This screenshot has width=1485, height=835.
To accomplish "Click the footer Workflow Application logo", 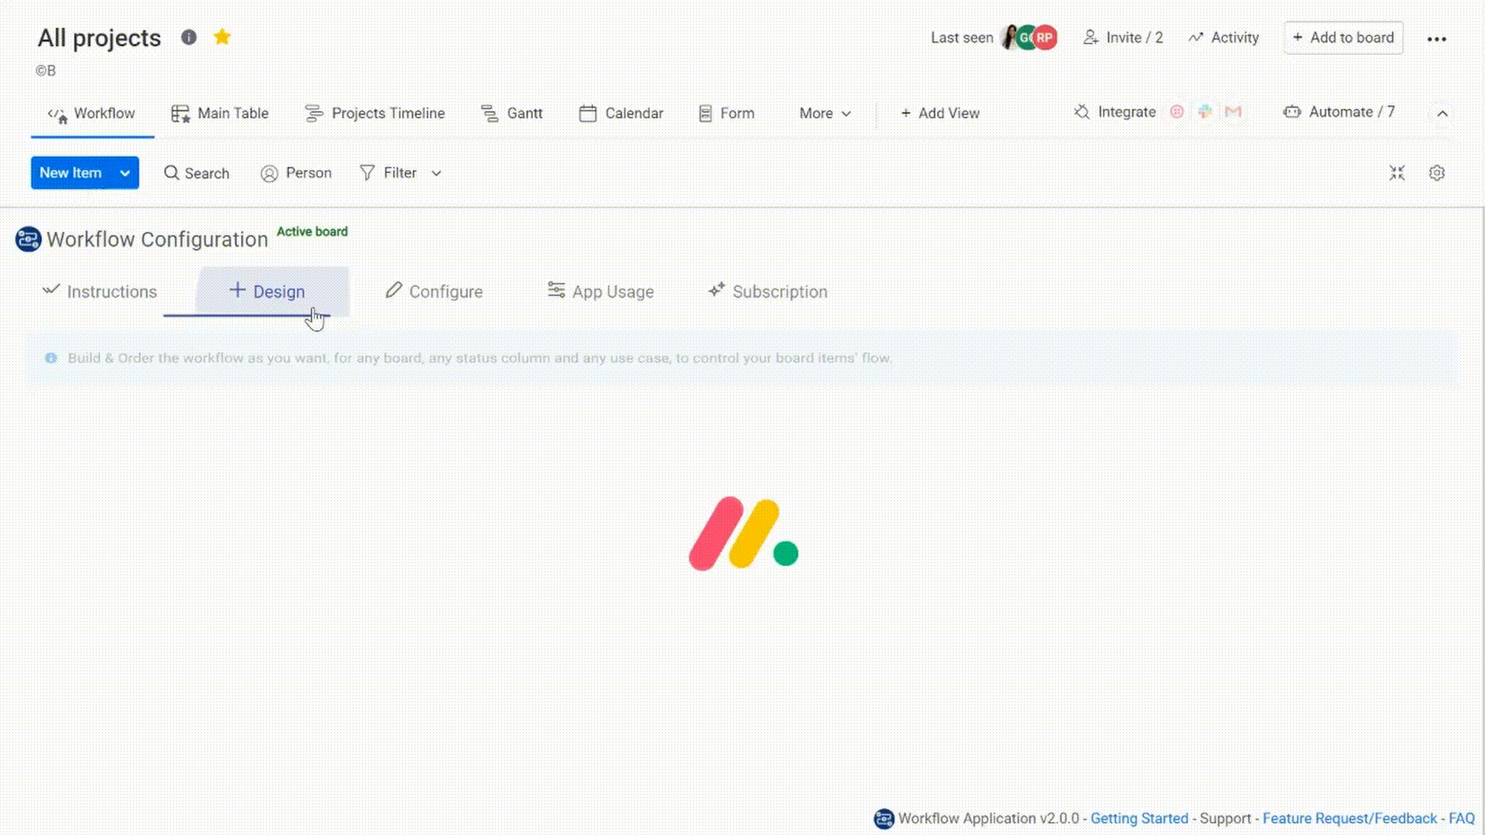I will pyautogui.click(x=884, y=818).
